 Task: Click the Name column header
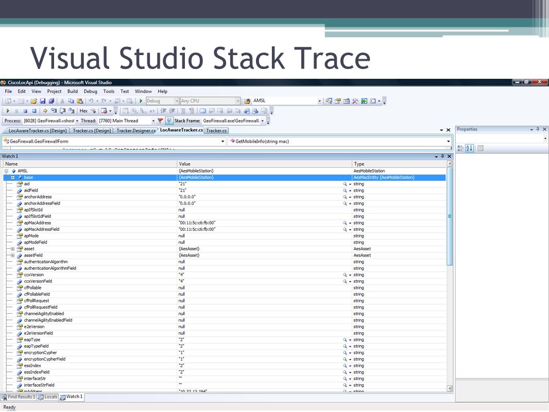click(90, 164)
